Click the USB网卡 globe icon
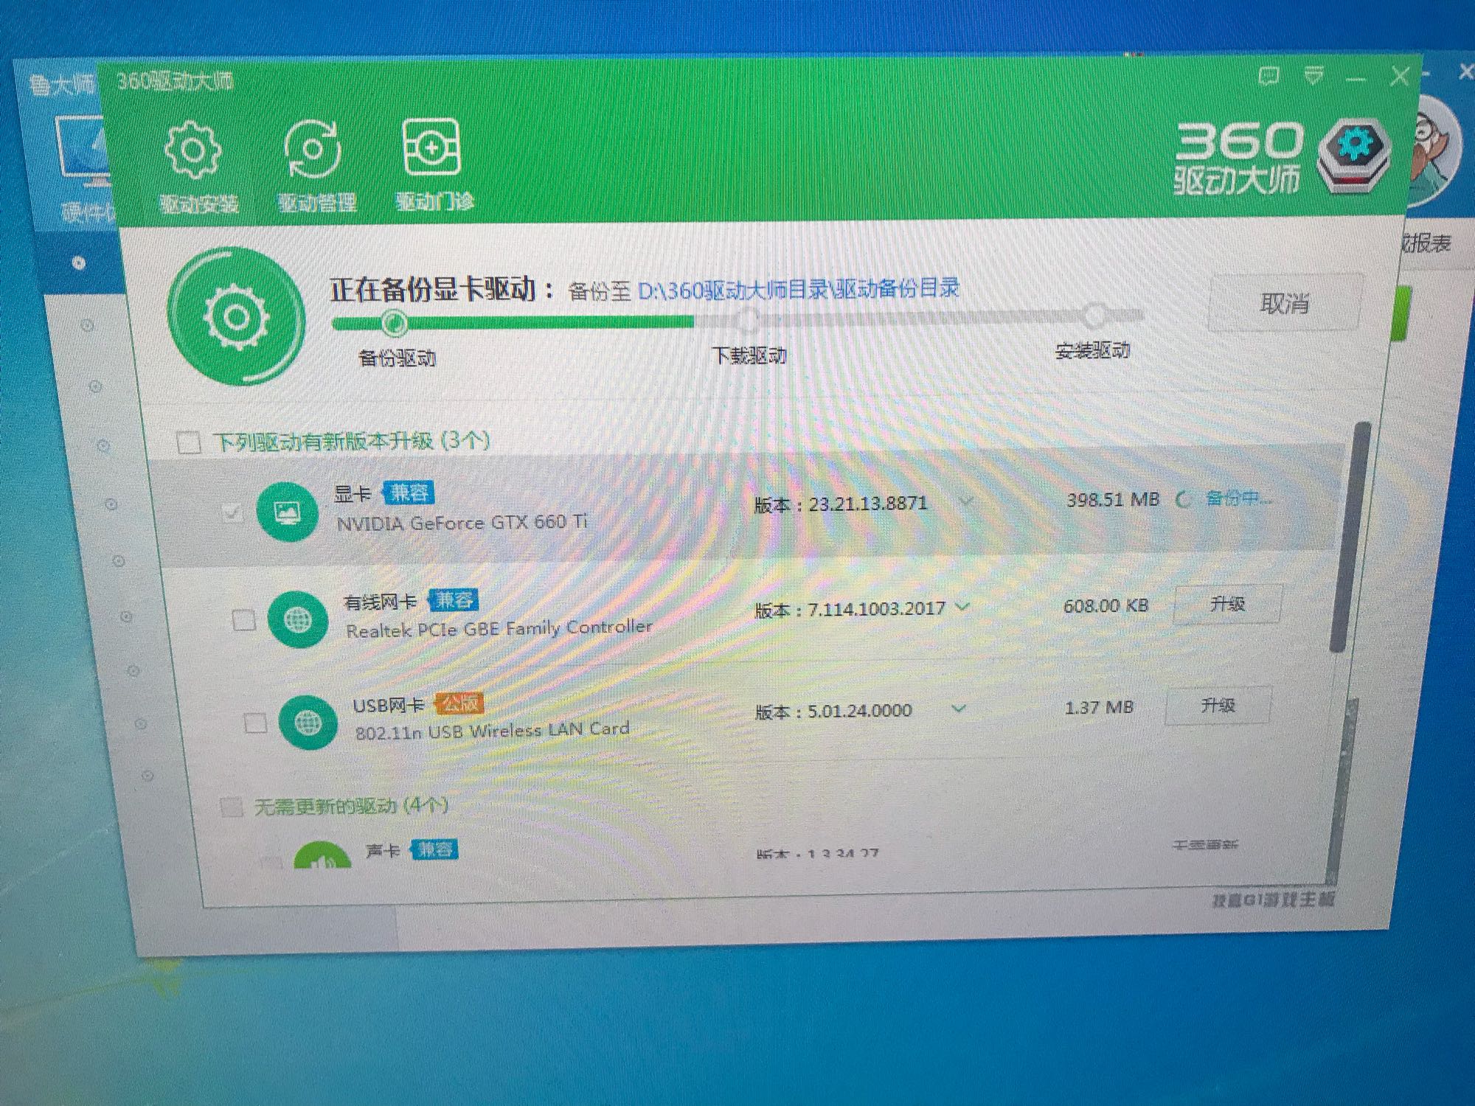 309,723
